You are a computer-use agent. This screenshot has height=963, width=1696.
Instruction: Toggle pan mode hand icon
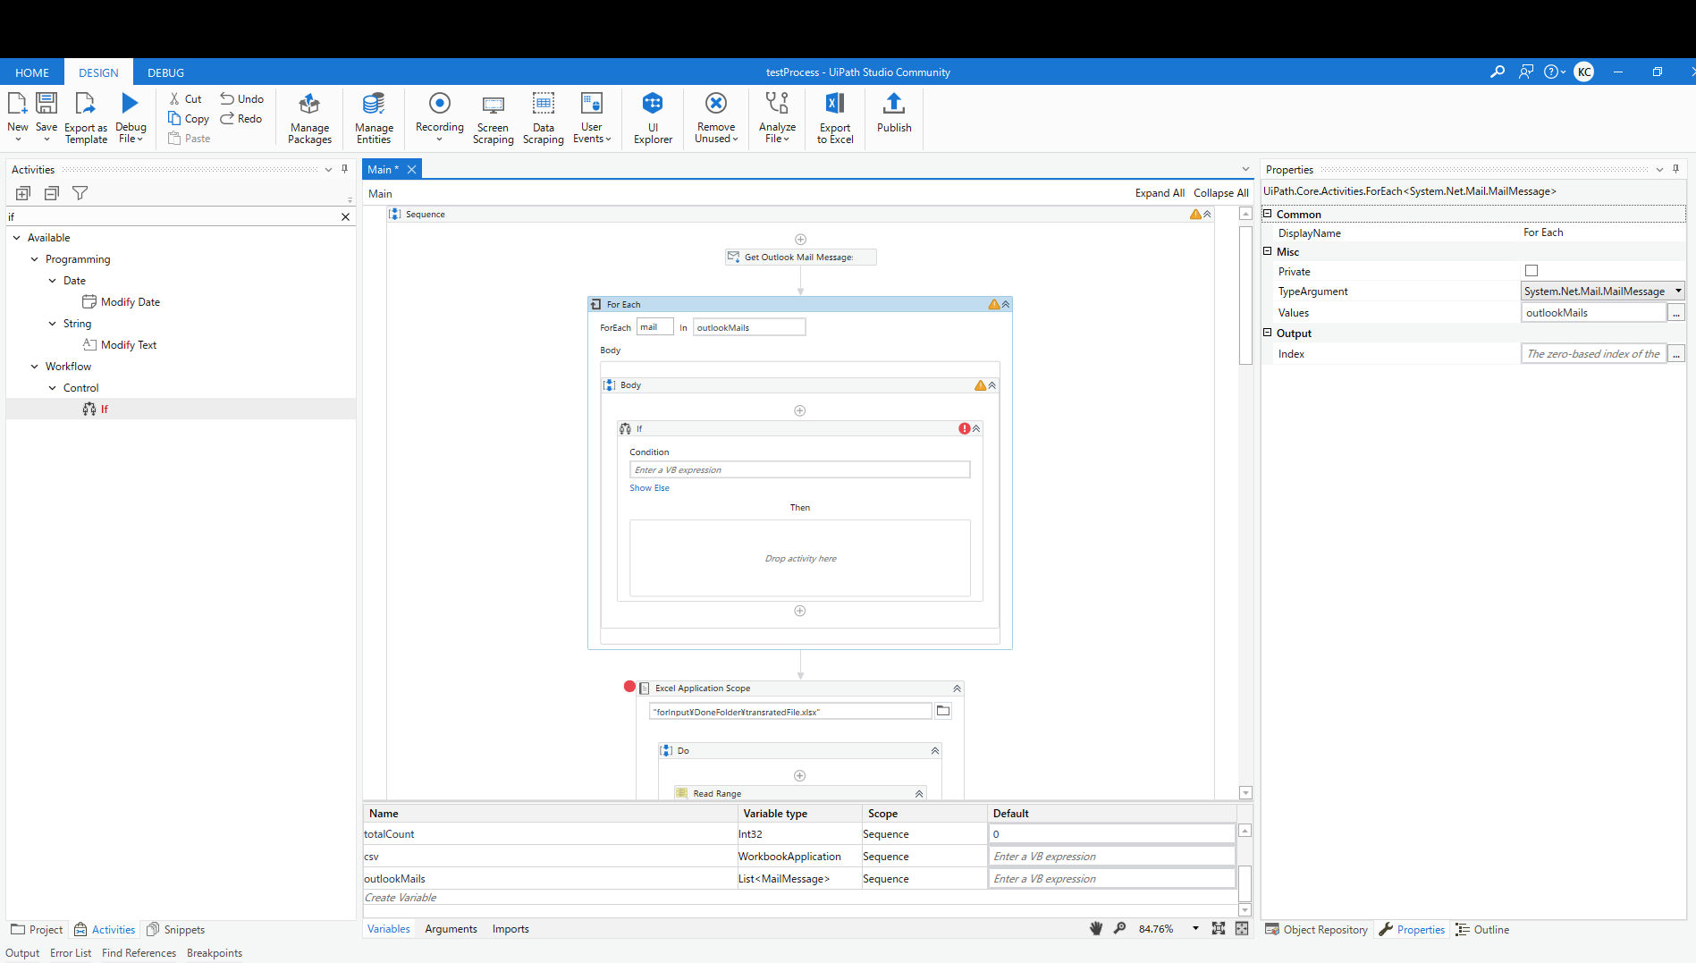tap(1096, 929)
